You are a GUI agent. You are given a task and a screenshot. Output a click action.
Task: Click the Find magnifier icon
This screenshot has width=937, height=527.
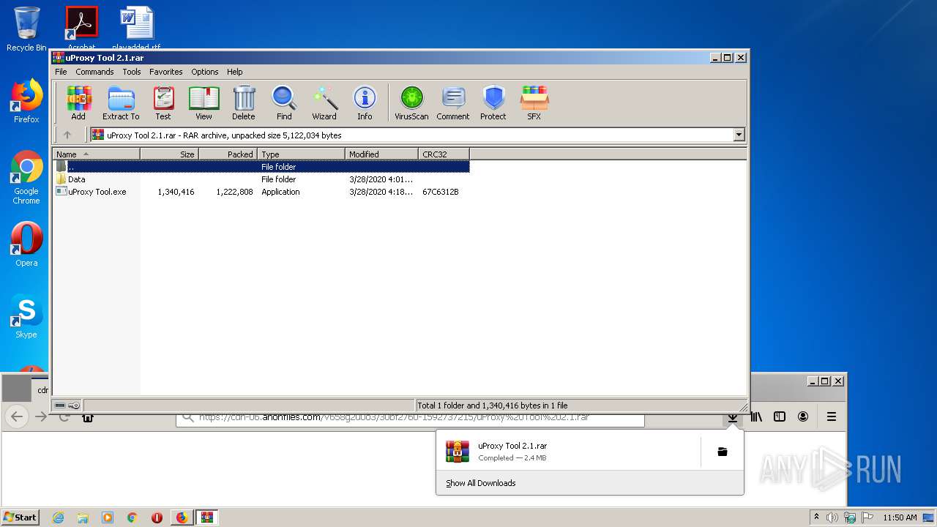(284, 102)
